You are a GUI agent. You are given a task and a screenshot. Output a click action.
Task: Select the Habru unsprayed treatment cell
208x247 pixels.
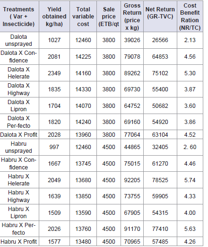[18, 147]
